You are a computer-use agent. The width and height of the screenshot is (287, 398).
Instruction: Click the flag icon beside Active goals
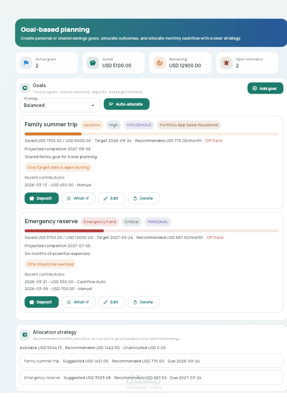click(x=26, y=63)
